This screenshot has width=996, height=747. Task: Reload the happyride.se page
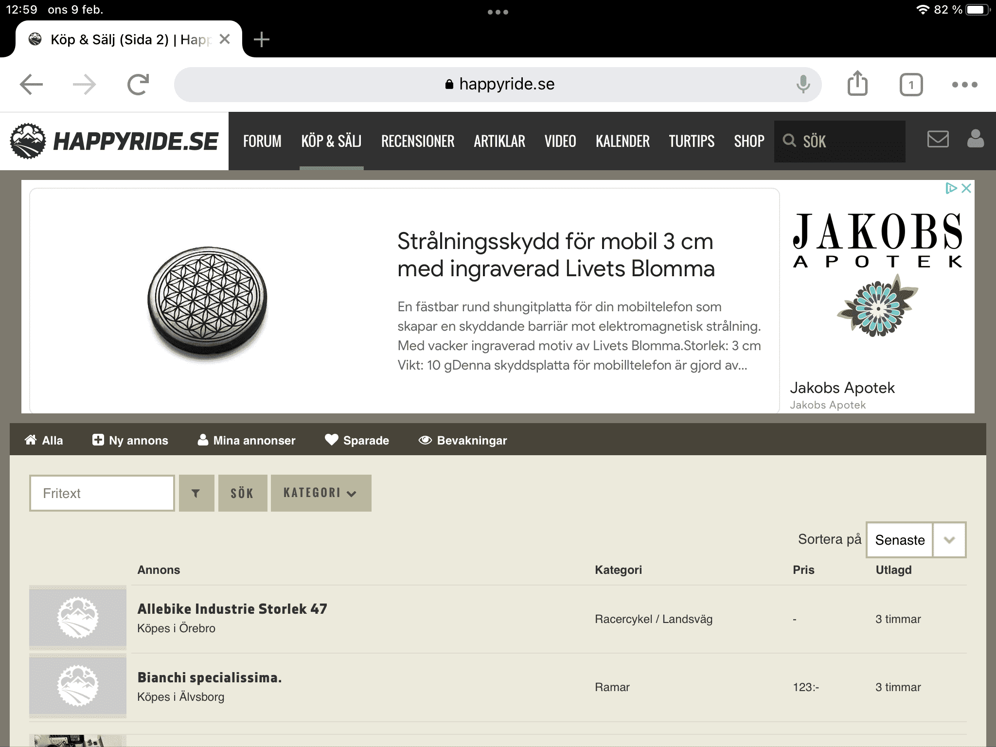pos(138,85)
